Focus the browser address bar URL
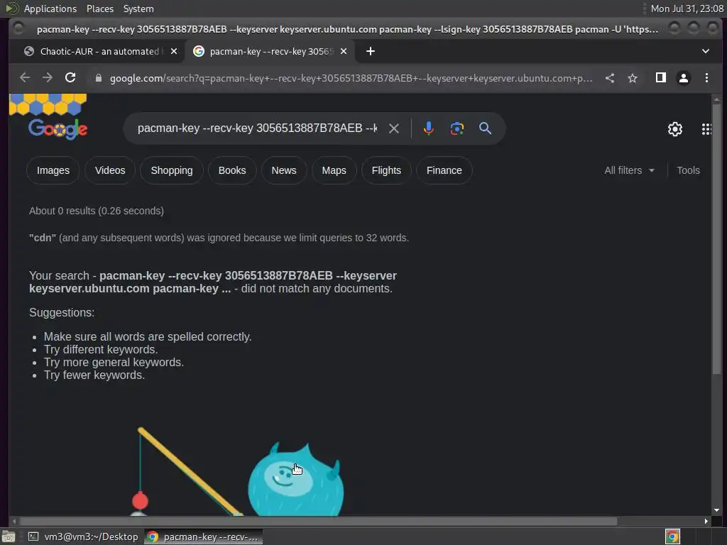This screenshot has height=545, width=727. 351,78
